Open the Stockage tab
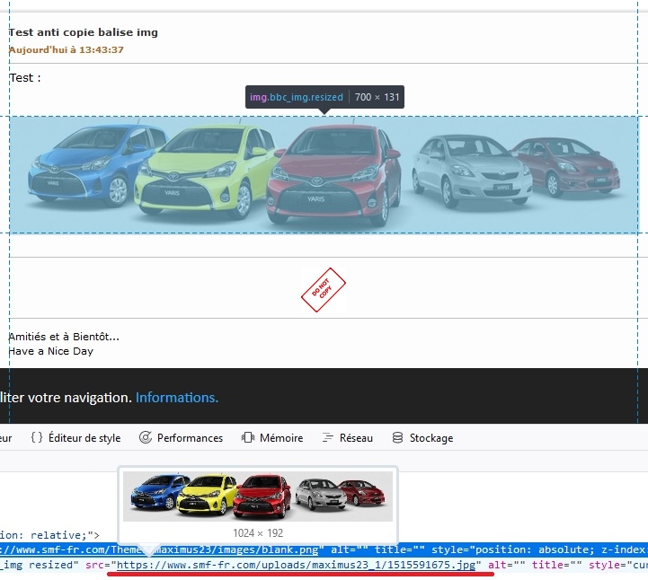 click(x=422, y=437)
